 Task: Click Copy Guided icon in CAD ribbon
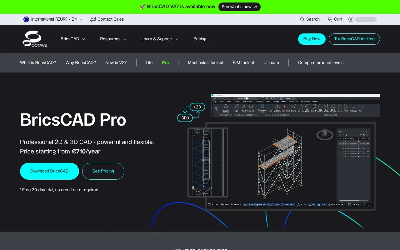coord(327,108)
